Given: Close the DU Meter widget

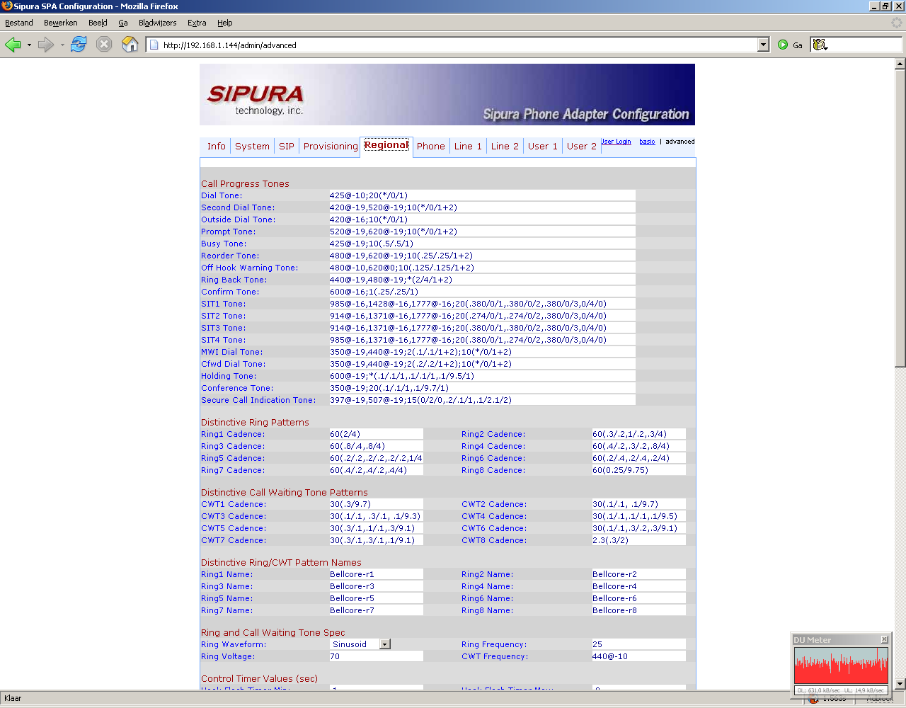Looking at the screenshot, I should pos(884,639).
